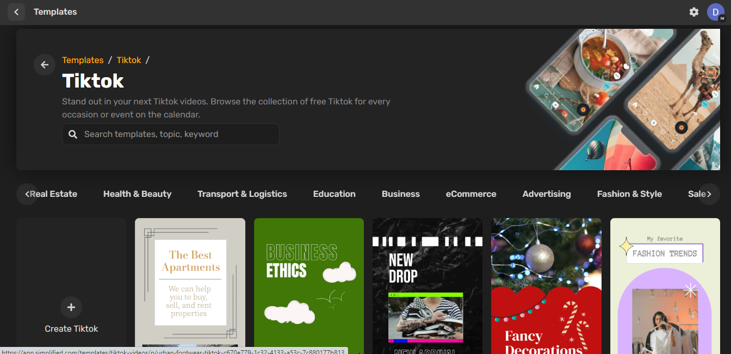Select the Transport & Logistics category
Viewport: 731px width, 354px height.
coord(242,194)
